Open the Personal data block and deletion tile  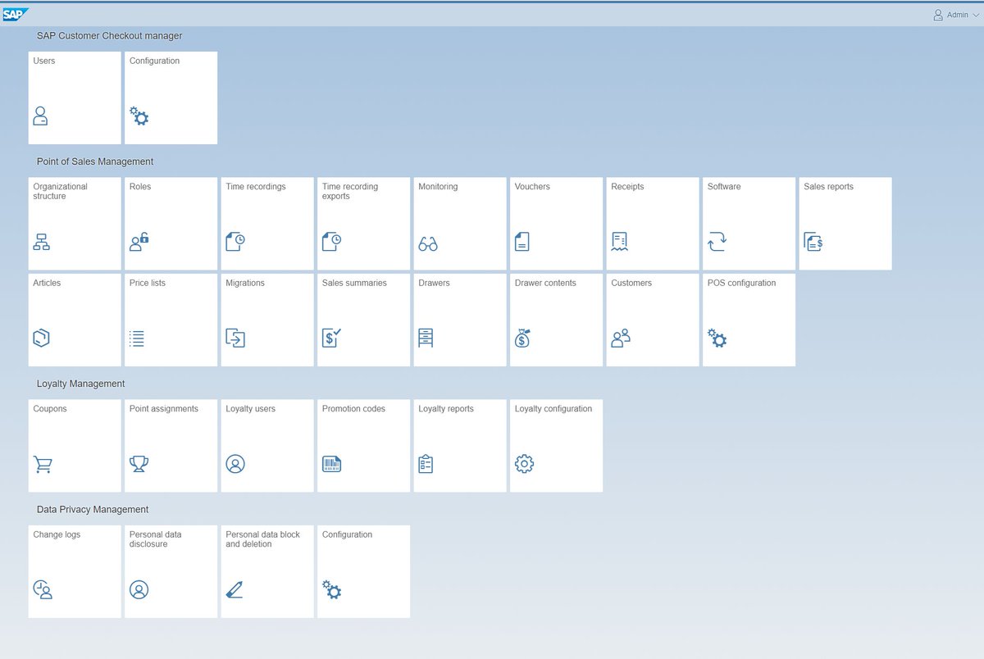tap(267, 572)
